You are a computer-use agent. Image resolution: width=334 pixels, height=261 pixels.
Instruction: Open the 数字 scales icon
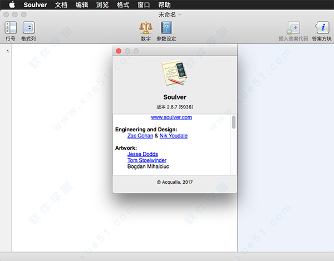click(x=146, y=28)
